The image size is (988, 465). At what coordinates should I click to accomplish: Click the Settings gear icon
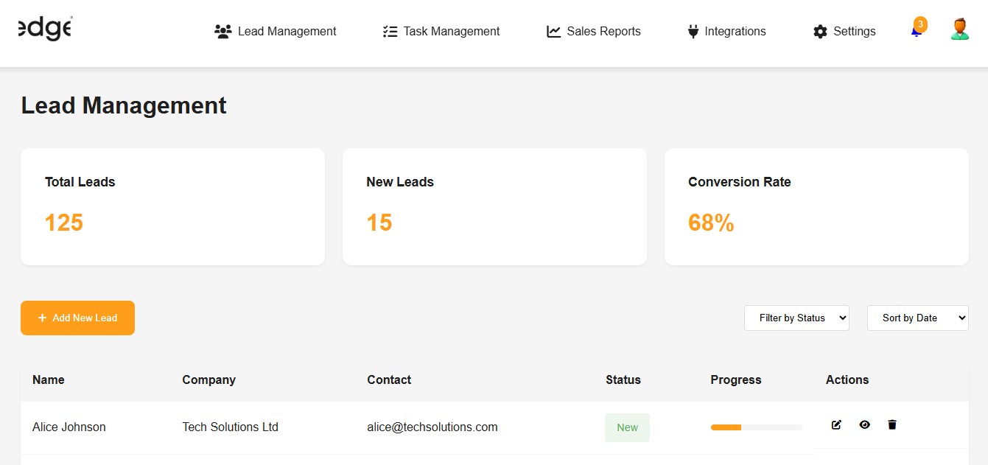(819, 31)
